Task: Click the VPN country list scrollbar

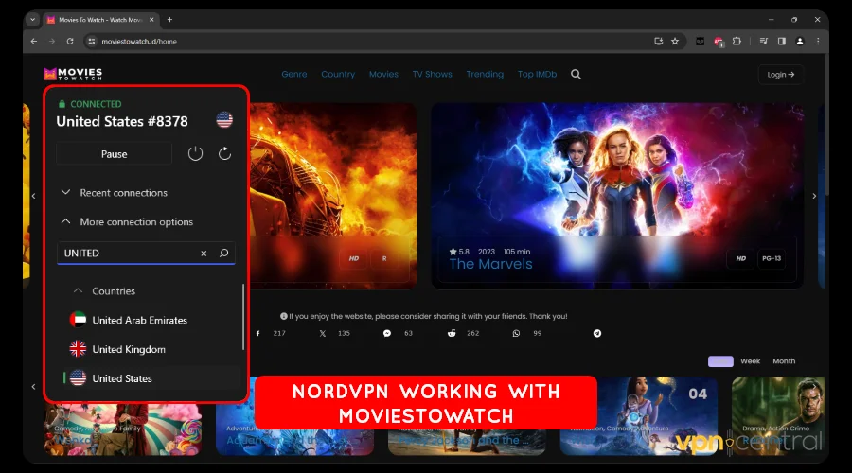Action: (243, 317)
